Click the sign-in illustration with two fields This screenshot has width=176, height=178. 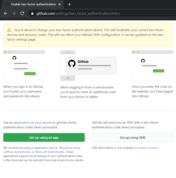coord(24,65)
